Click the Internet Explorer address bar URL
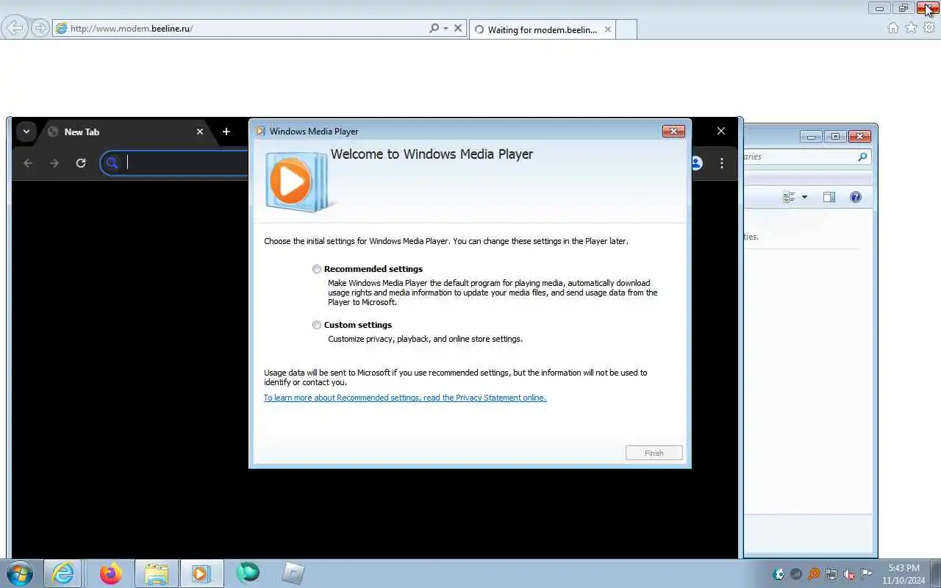Screen dimensions: 941x588 tap(132, 29)
